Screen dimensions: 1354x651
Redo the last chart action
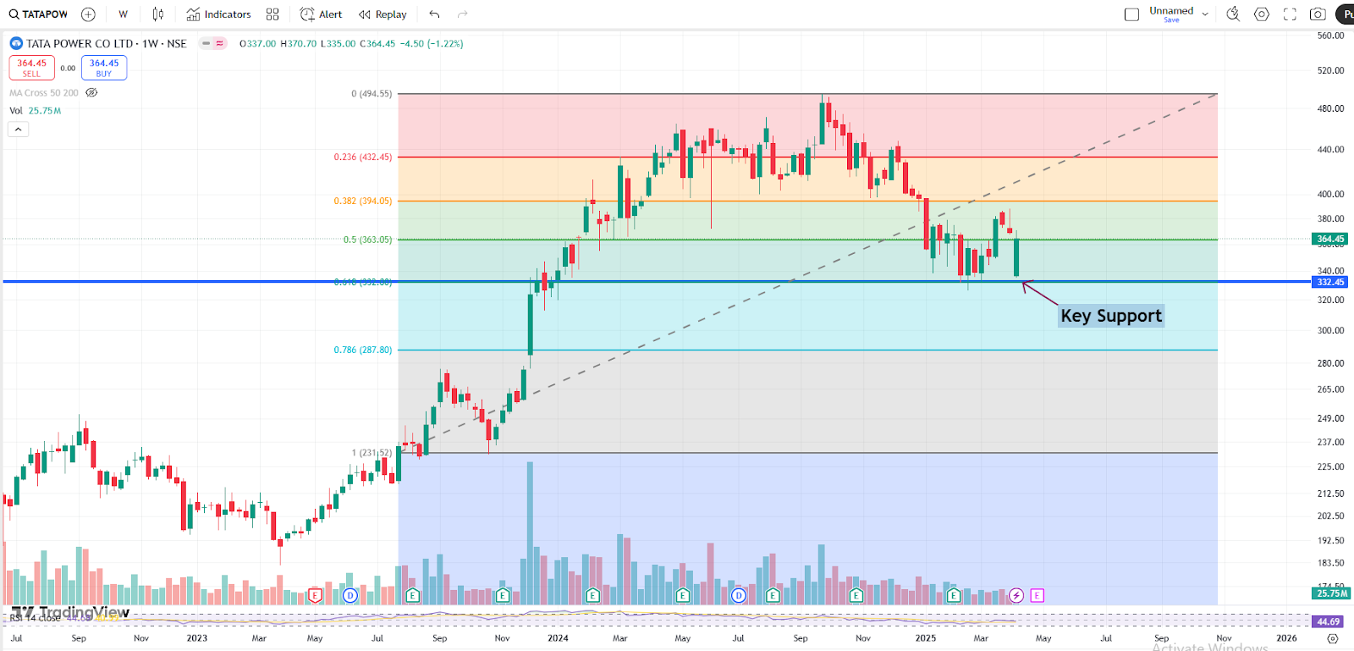click(x=462, y=14)
